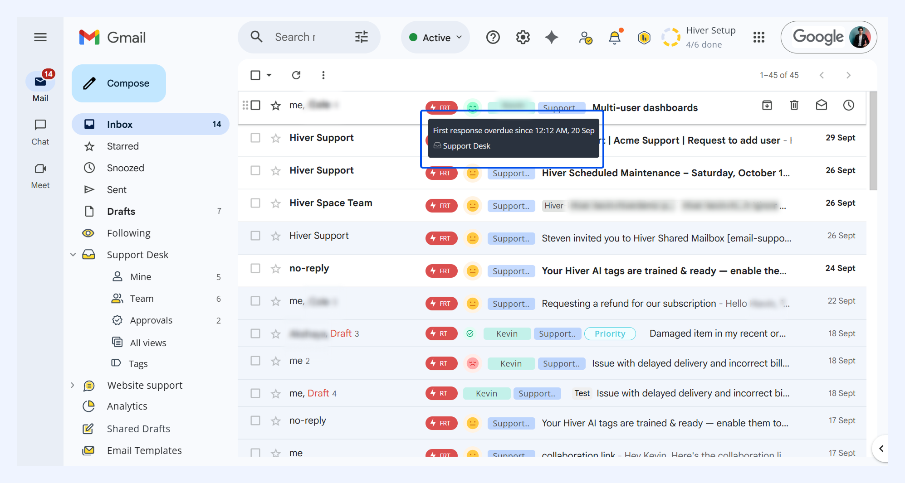This screenshot has width=905, height=483.
Task: Star the refund request email
Action: tap(276, 301)
